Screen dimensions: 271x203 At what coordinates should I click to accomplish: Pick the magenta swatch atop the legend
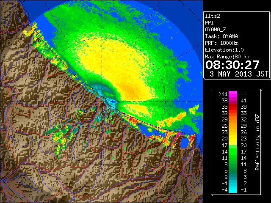tap(233, 94)
